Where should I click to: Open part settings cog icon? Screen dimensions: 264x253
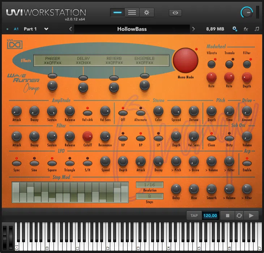click(x=235, y=29)
